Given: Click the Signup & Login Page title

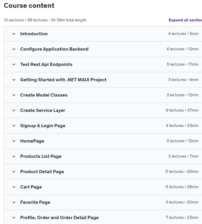Looking at the screenshot, I should pos(43,126).
